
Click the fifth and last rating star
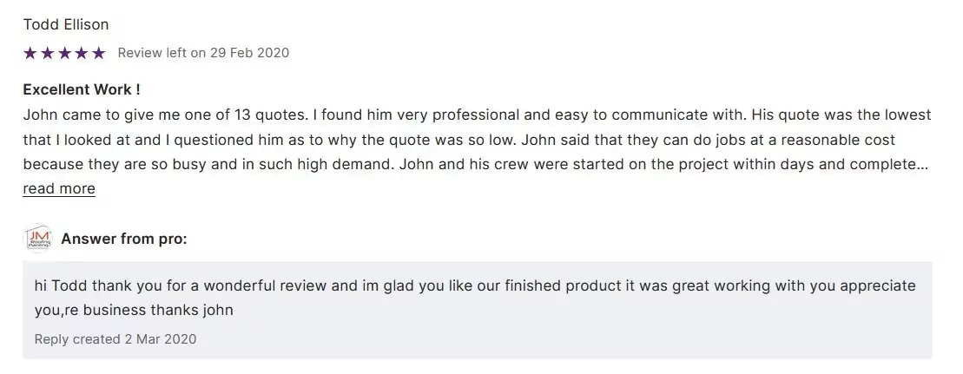point(99,53)
